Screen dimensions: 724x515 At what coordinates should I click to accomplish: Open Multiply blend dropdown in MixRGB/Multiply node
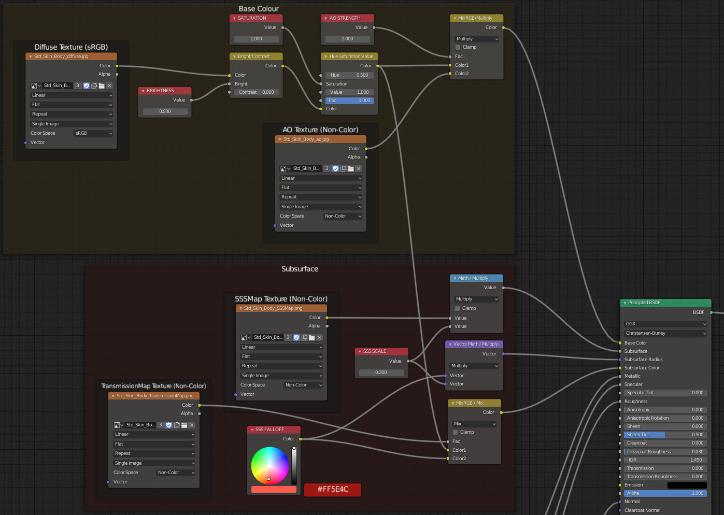(477, 39)
